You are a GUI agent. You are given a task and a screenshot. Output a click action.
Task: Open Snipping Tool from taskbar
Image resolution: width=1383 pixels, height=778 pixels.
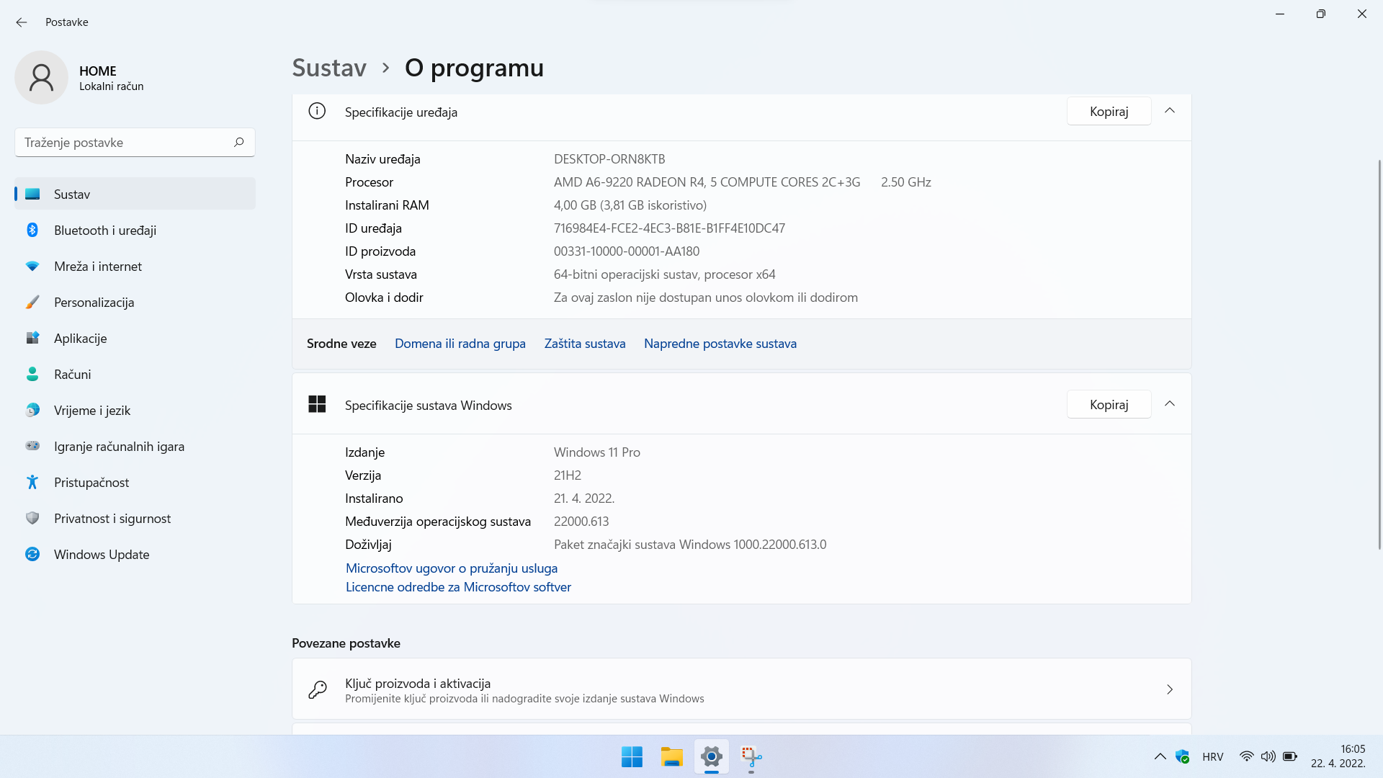tap(751, 756)
